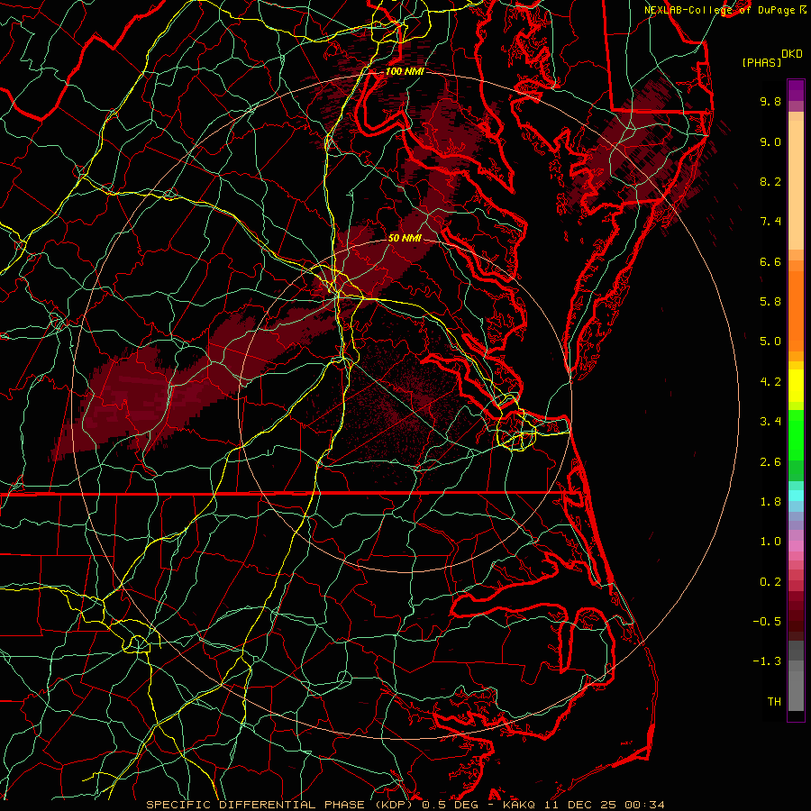Select the 8.2 scale value
Image resolution: width=811 pixels, height=811 pixels.
pyautogui.click(x=770, y=181)
